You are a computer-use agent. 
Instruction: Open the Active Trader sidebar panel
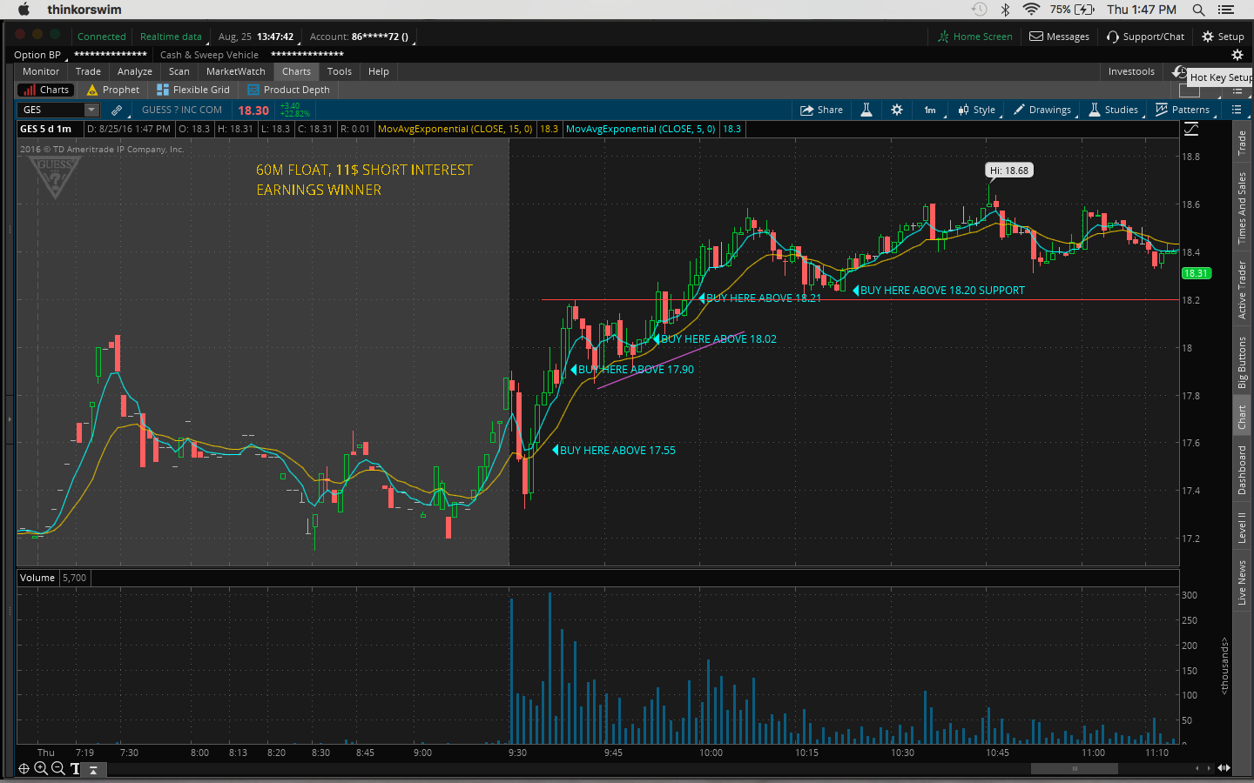click(1242, 290)
